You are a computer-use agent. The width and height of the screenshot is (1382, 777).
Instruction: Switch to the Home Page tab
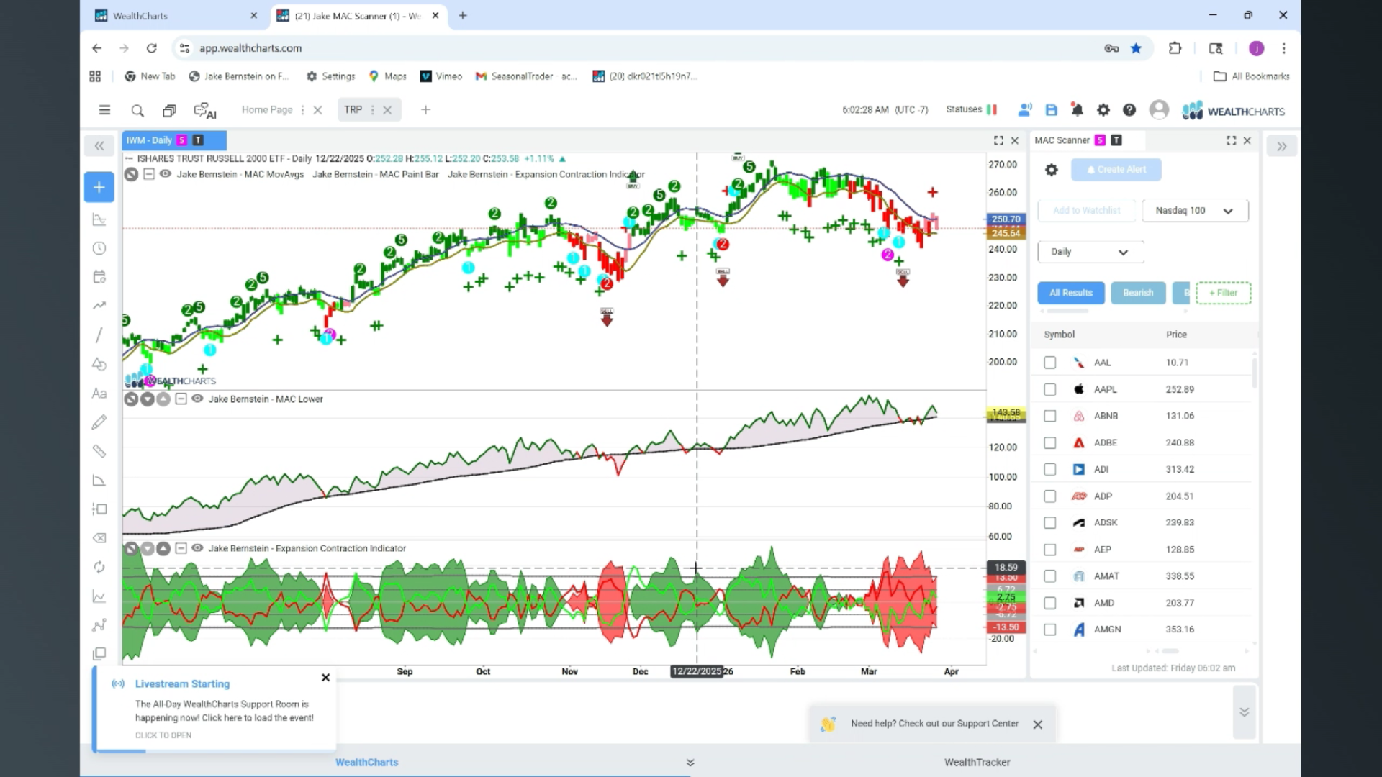click(267, 110)
